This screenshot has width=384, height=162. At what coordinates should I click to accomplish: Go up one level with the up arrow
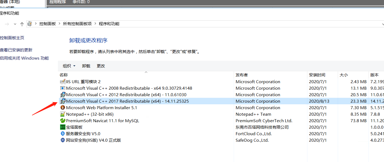tap(22, 24)
